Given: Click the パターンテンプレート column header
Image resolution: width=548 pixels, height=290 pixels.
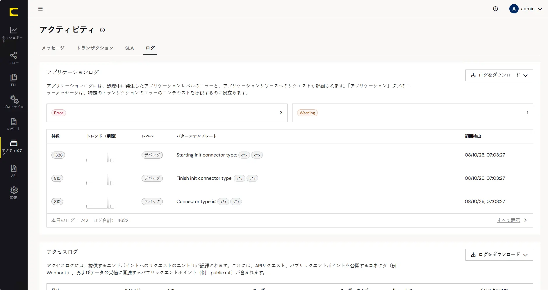Looking at the screenshot, I should [x=197, y=136].
